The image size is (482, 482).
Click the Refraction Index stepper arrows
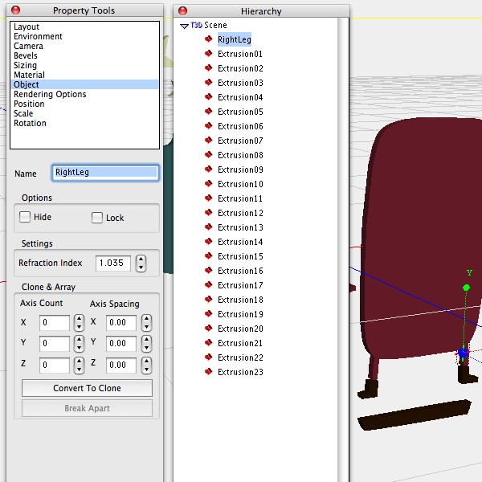141,263
